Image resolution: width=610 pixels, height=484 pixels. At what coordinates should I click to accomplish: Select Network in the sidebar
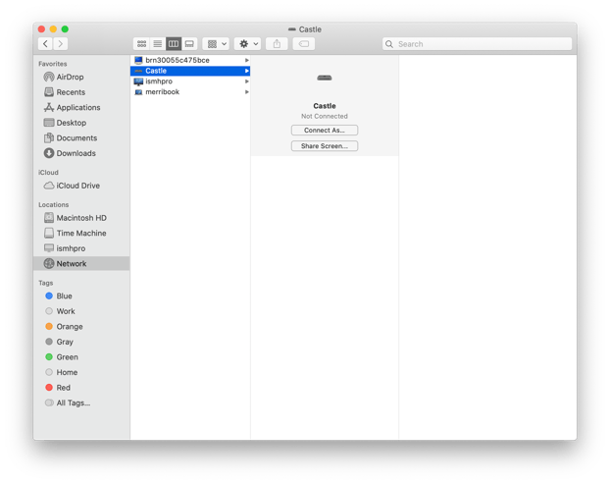[x=81, y=263]
